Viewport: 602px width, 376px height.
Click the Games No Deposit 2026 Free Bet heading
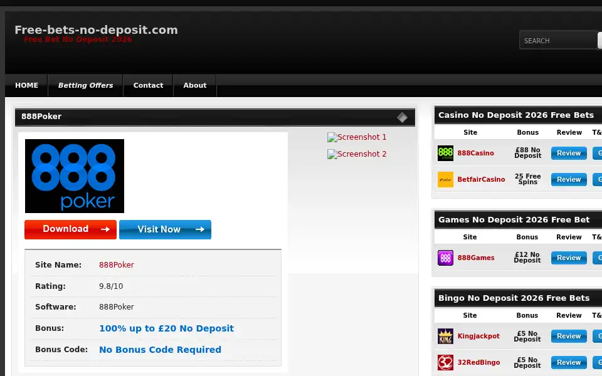point(514,220)
